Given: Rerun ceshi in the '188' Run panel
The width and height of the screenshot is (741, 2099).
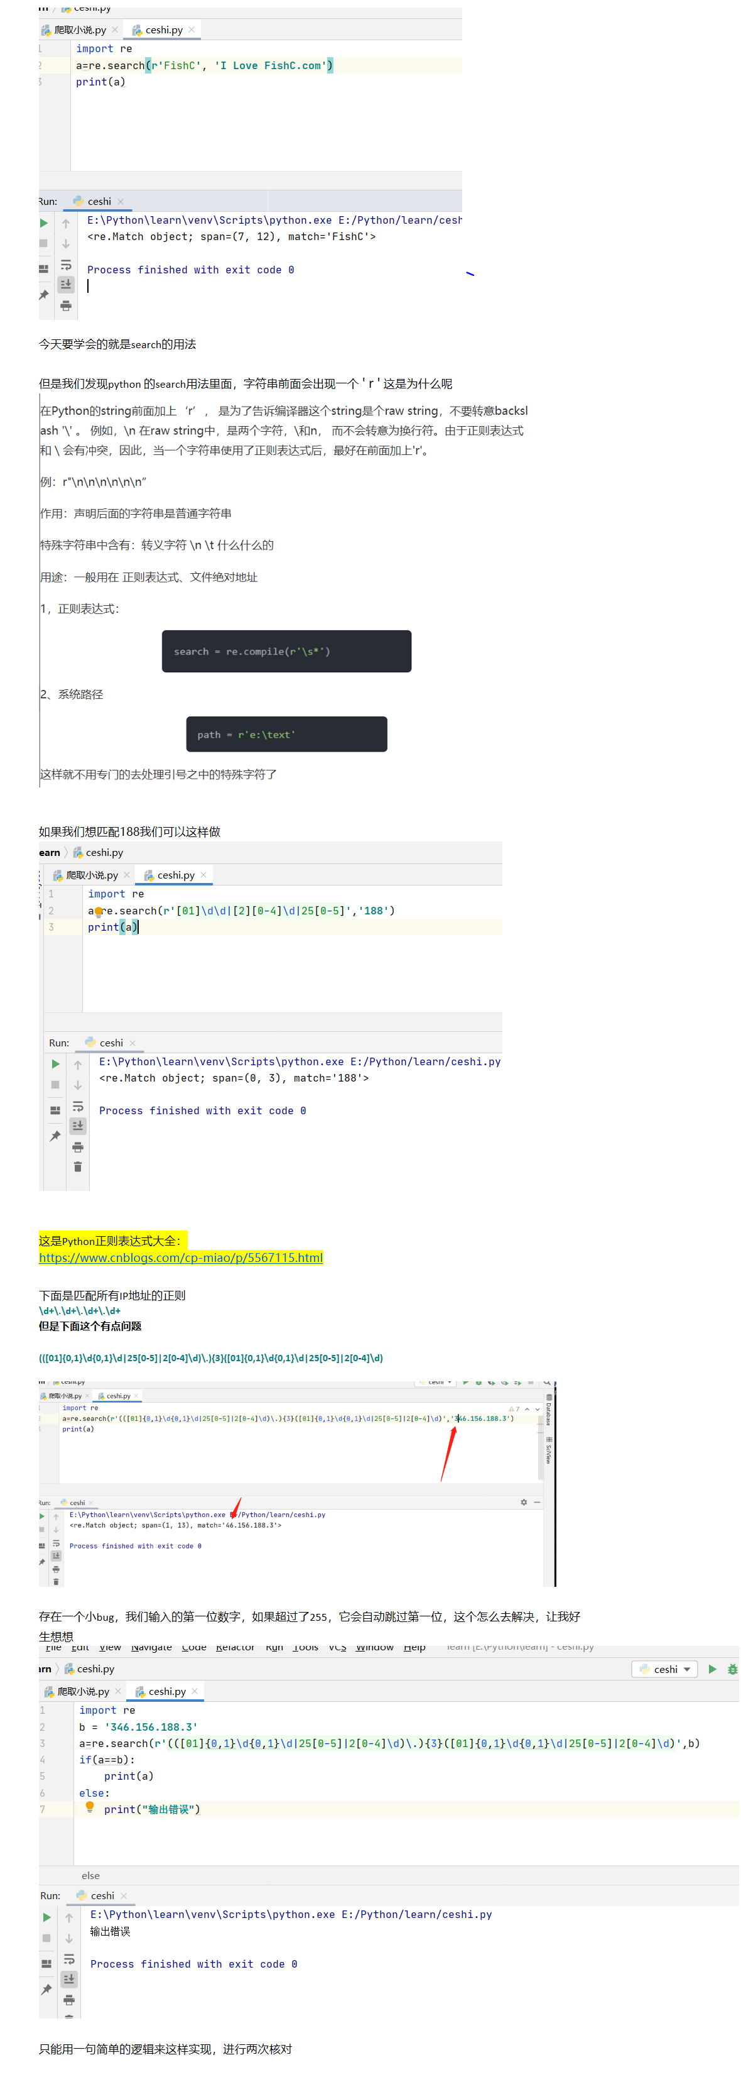Looking at the screenshot, I should pyautogui.click(x=55, y=1064).
